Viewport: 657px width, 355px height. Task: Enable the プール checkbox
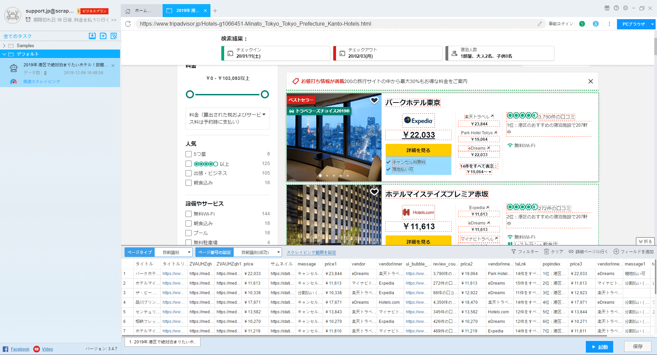point(189,233)
